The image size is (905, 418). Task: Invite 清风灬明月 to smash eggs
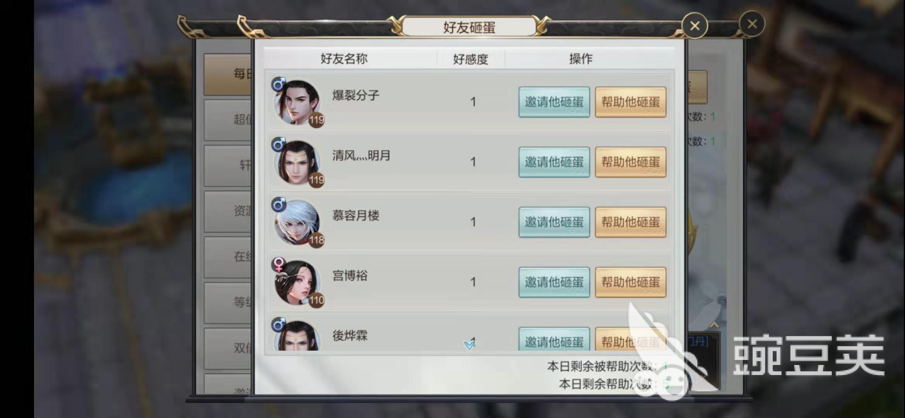(554, 162)
